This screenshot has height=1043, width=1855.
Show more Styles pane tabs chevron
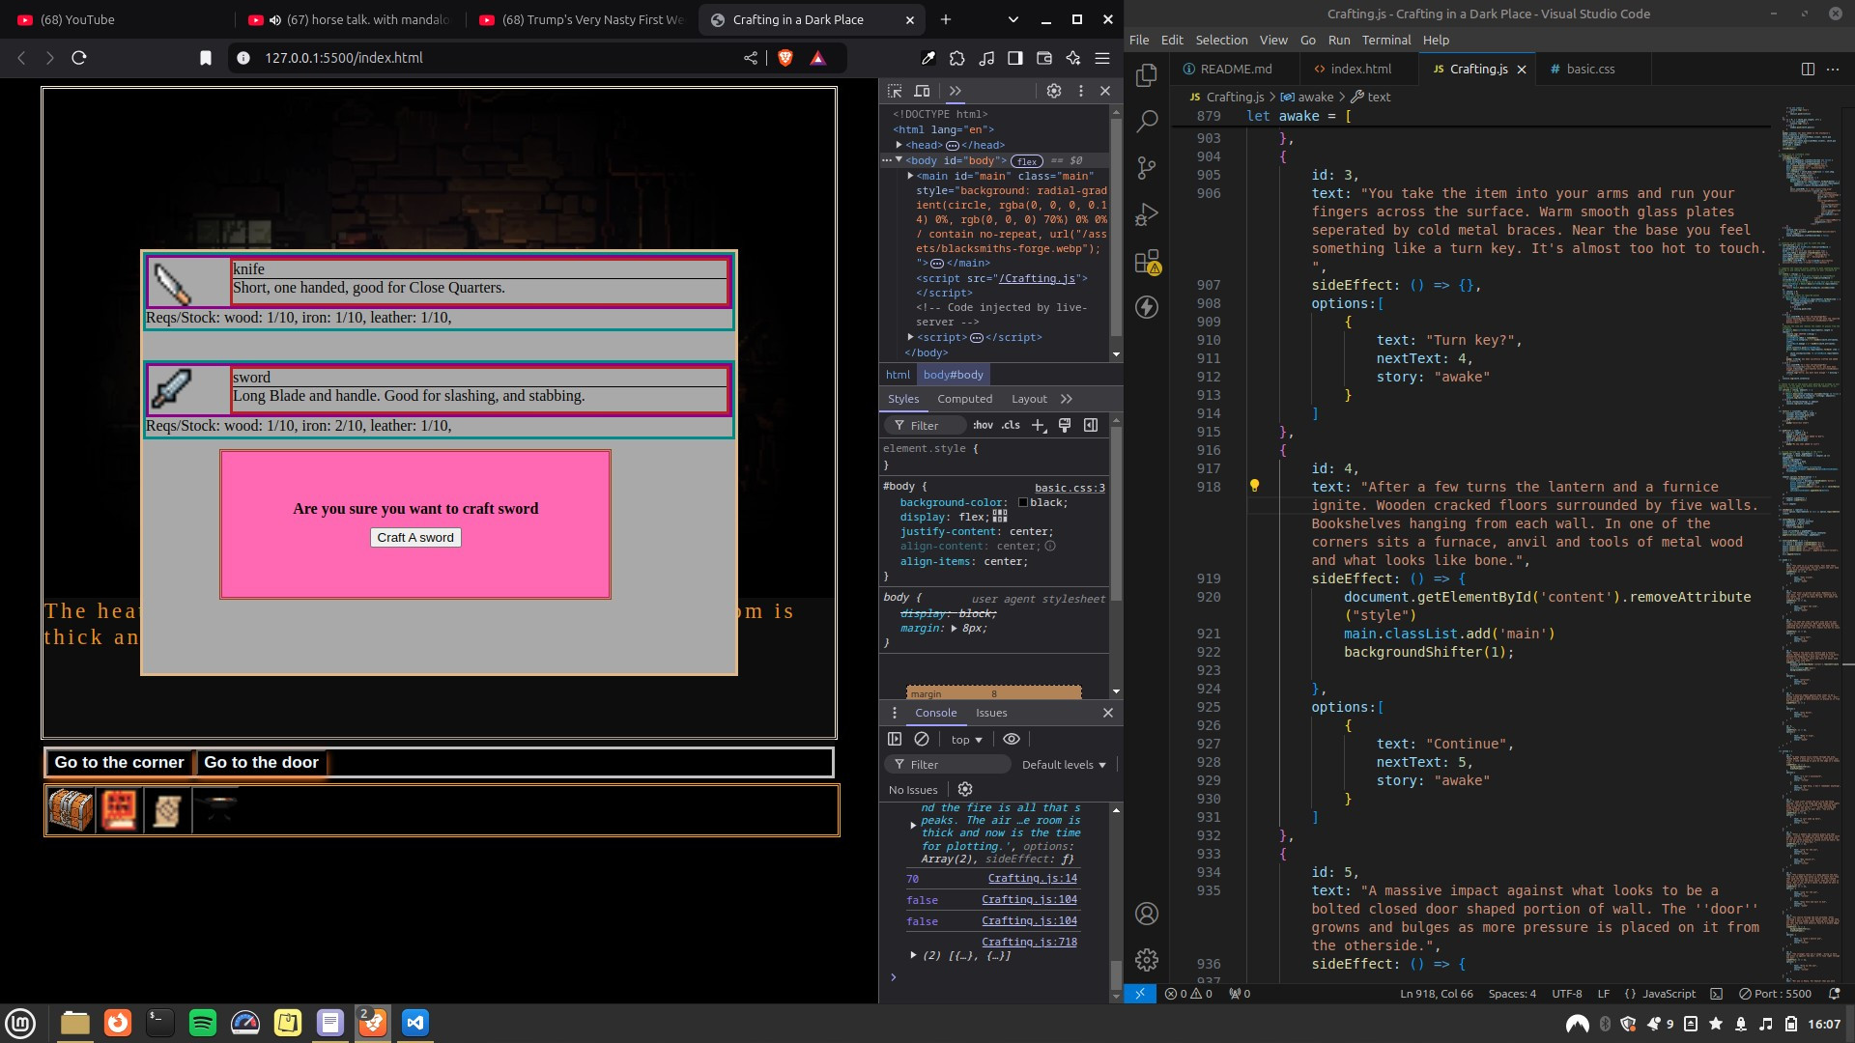tap(1067, 399)
